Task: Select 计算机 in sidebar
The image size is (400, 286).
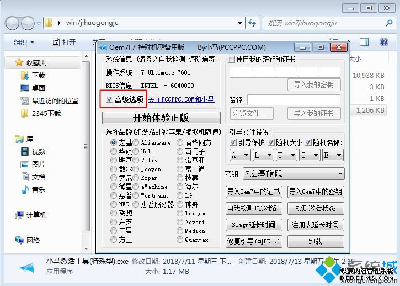Action: coord(30,215)
